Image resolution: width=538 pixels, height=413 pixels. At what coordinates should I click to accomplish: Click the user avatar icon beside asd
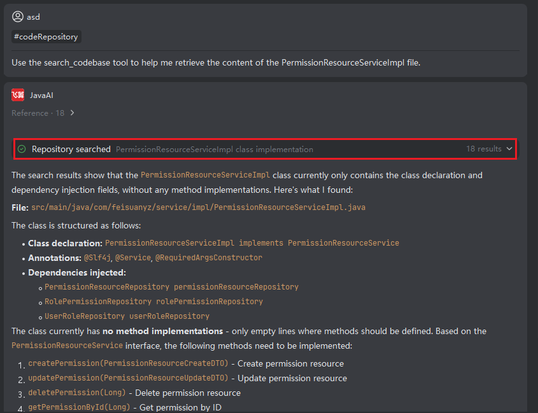tap(18, 17)
